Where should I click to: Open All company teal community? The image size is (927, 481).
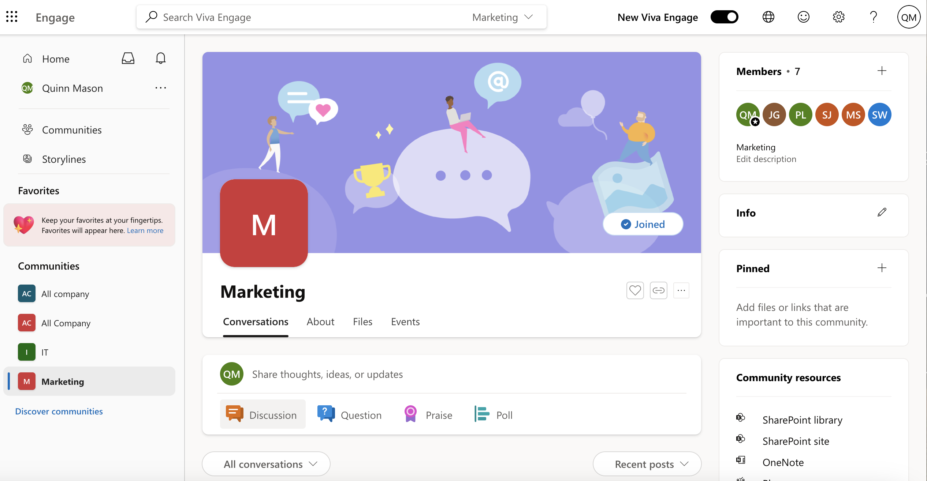coord(89,294)
